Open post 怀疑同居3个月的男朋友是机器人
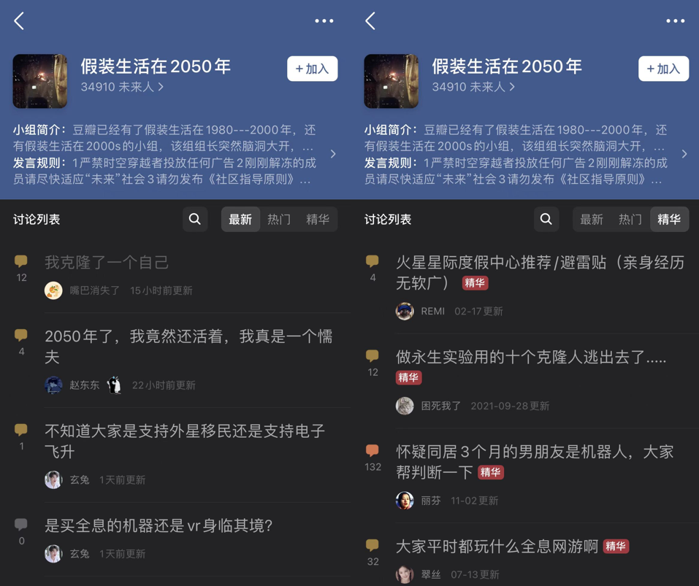The height and width of the screenshot is (586, 699). click(x=535, y=462)
